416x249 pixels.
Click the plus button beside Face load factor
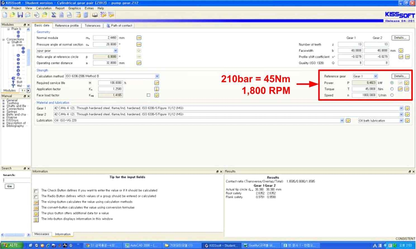point(157,95)
